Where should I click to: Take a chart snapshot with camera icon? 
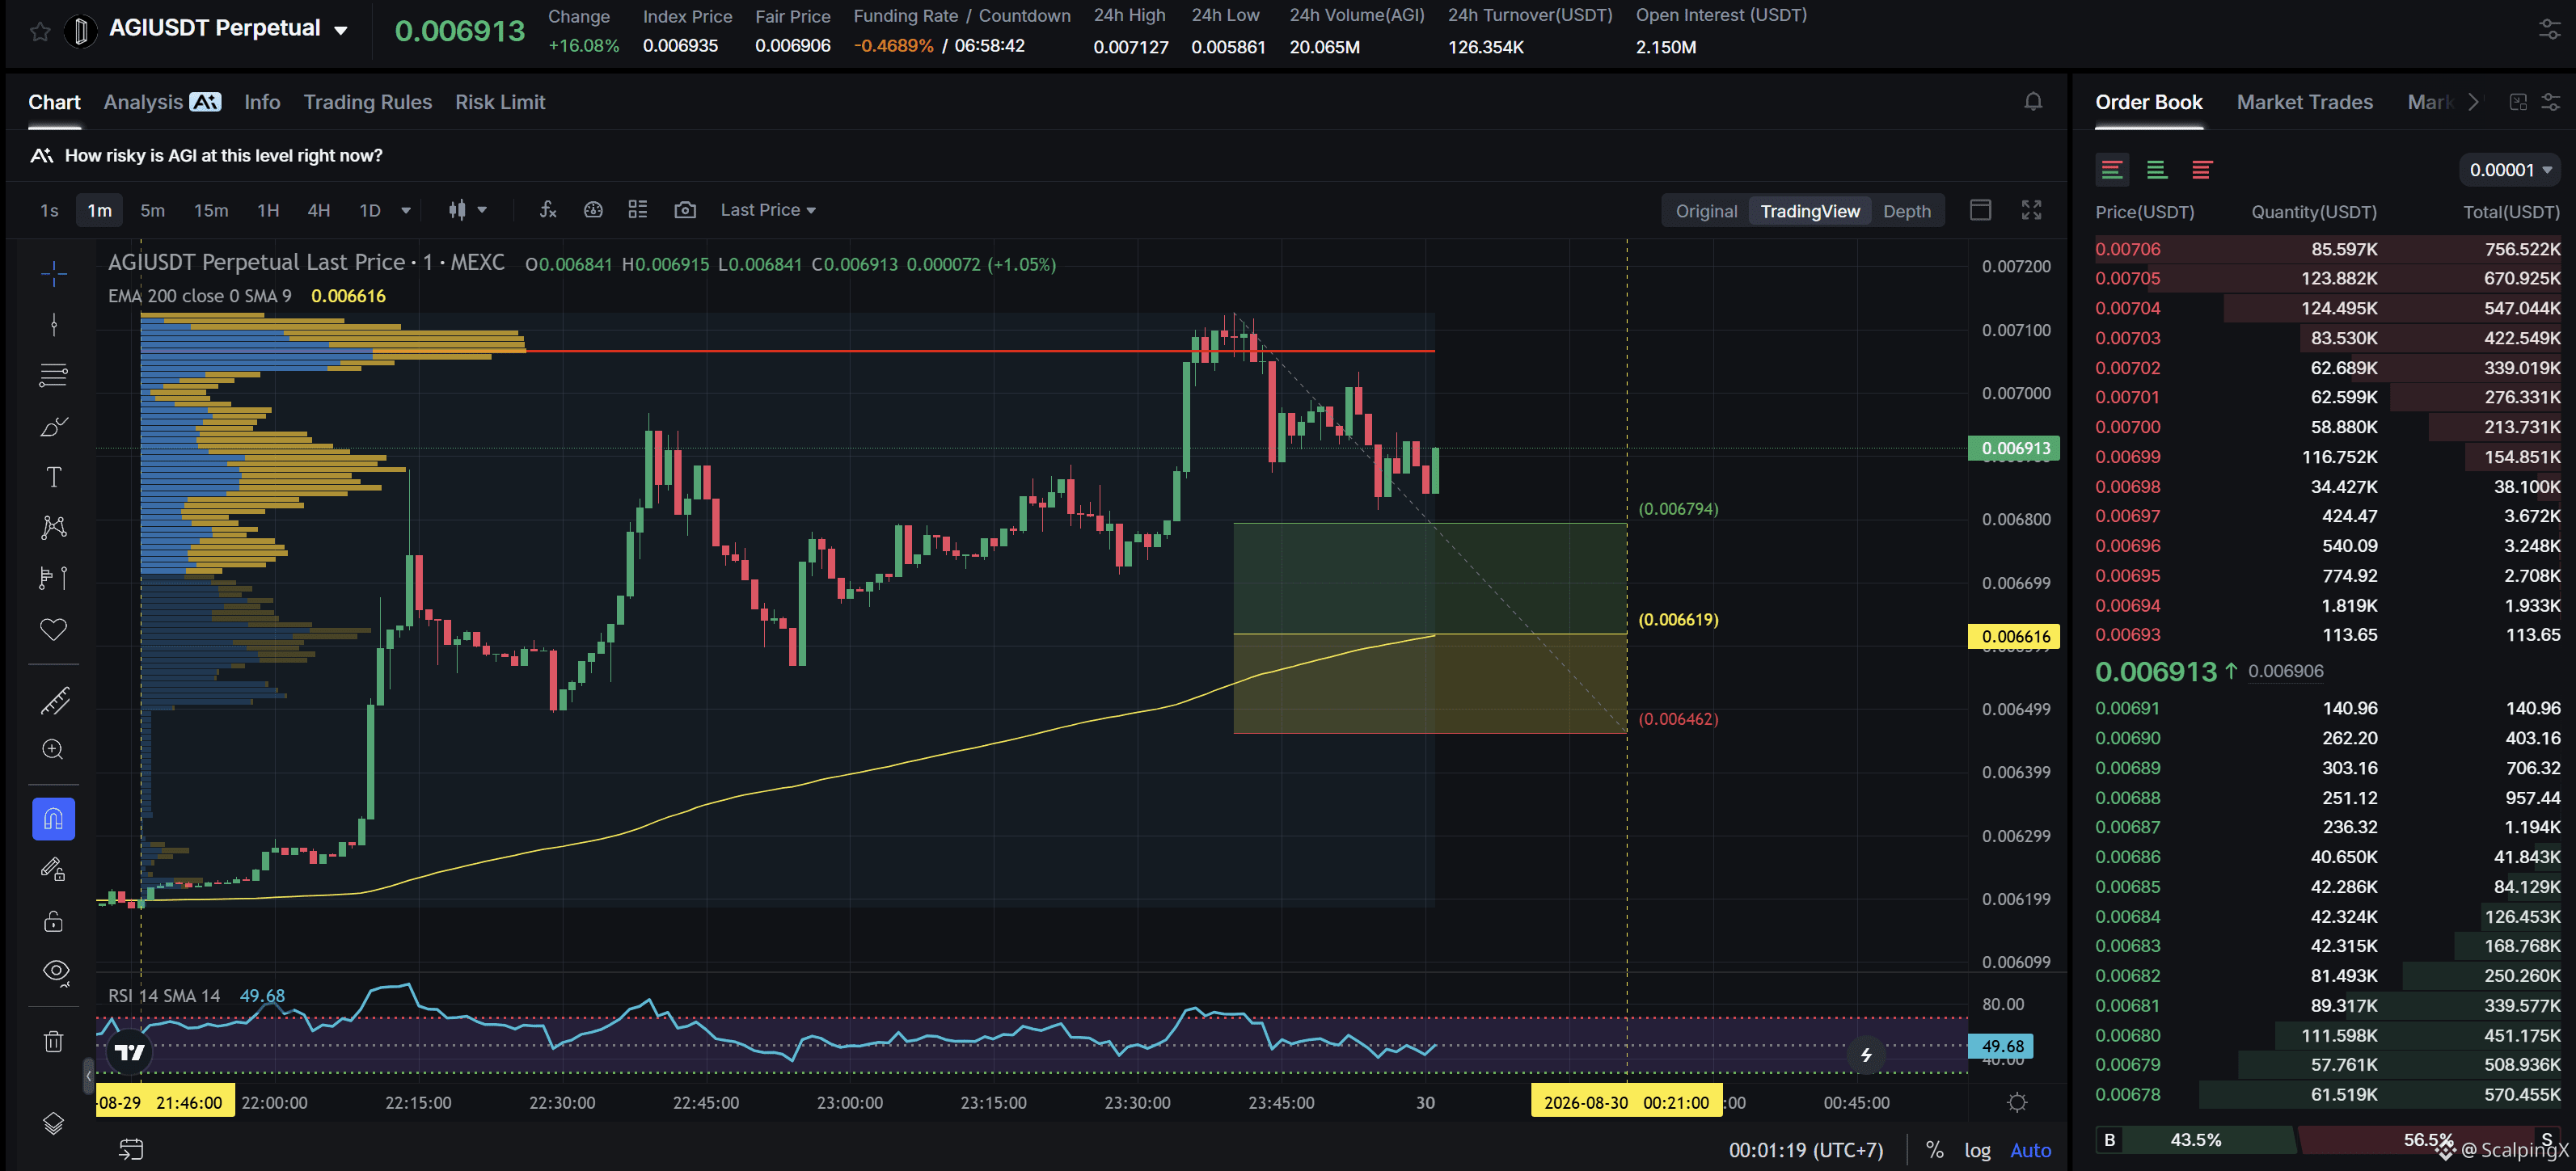pos(685,210)
